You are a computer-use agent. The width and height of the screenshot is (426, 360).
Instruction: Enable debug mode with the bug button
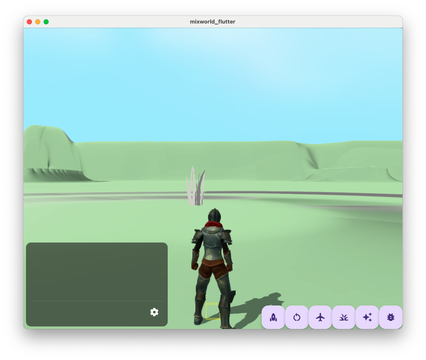click(390, 318)
